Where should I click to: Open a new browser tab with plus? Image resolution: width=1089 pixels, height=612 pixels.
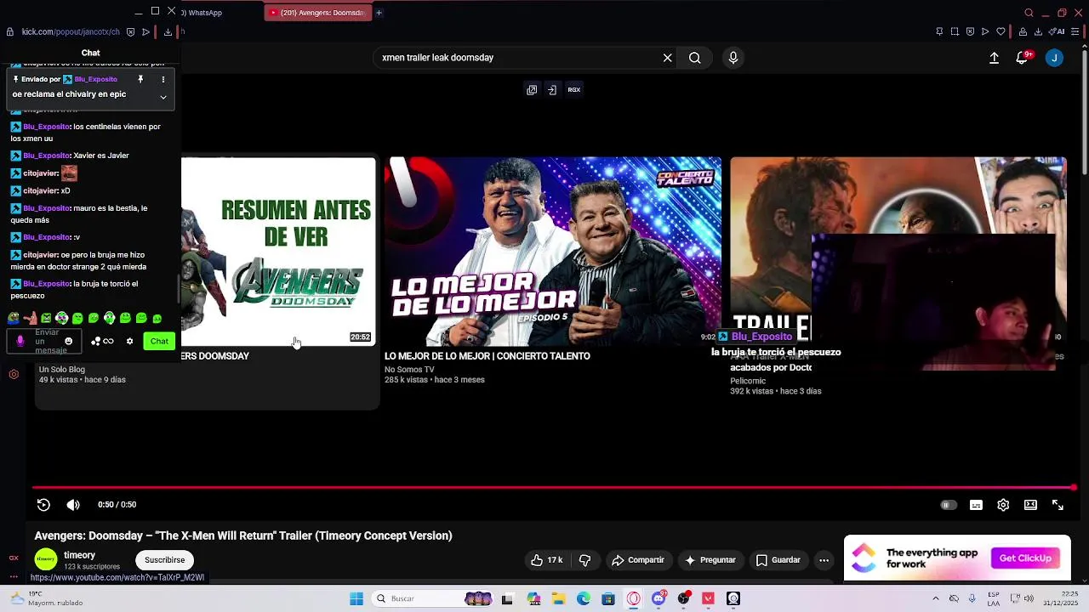[x=379, y=13]
